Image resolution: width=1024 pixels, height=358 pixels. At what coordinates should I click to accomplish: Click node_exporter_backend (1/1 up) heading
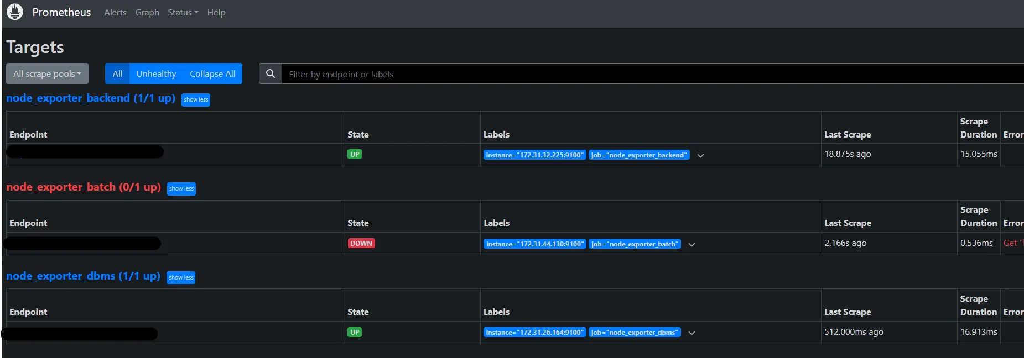91,98
